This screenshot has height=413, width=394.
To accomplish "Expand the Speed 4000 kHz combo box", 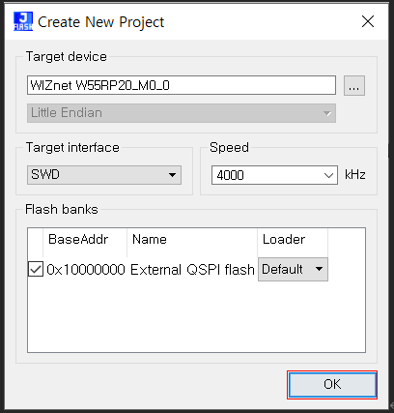I will [328, 175].
